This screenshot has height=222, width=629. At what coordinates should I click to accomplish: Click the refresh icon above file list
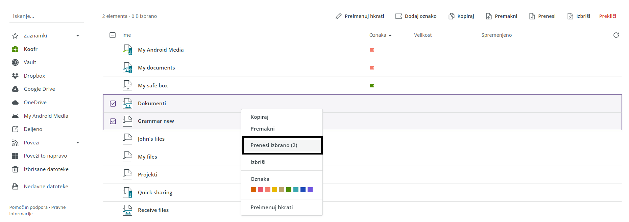coord(616,35)
